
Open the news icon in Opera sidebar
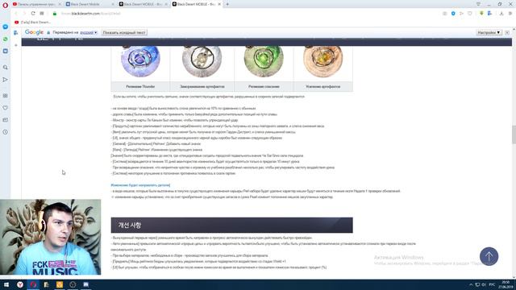pyautogui.click(x=6, y=120)
